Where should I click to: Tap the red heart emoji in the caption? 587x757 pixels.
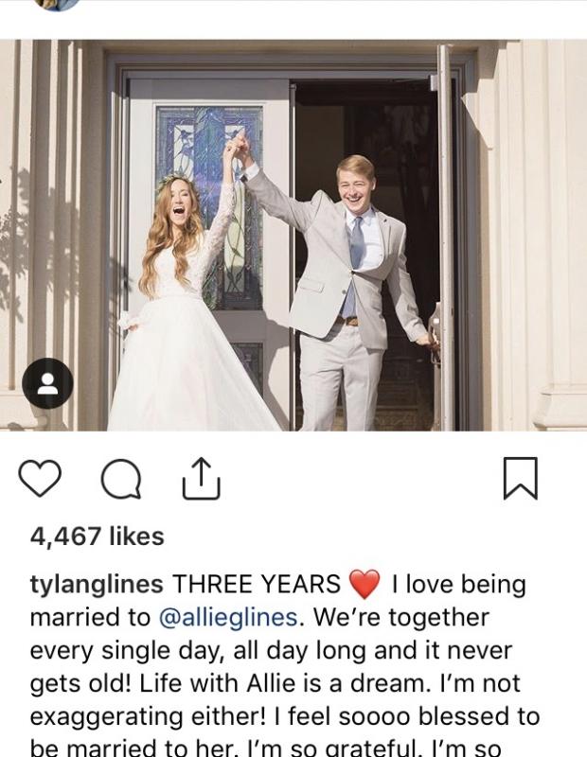(x=365, y=584)
